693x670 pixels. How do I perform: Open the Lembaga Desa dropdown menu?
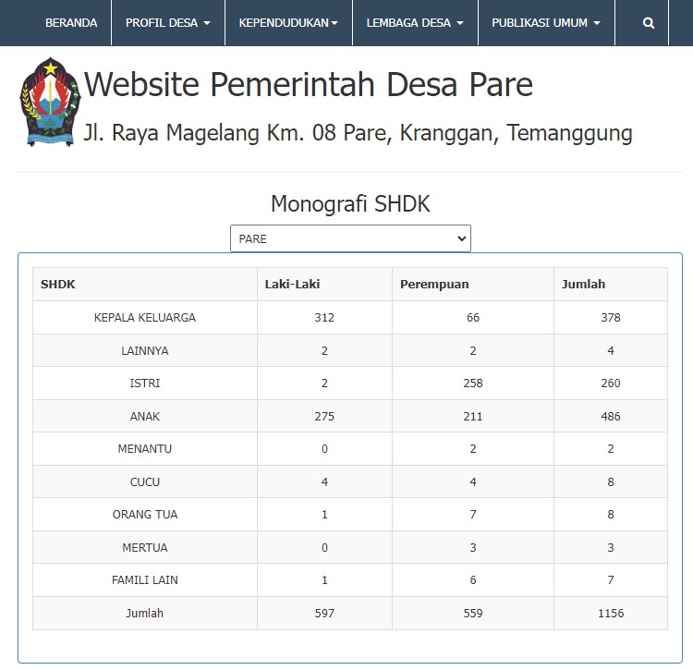[415, 23]
